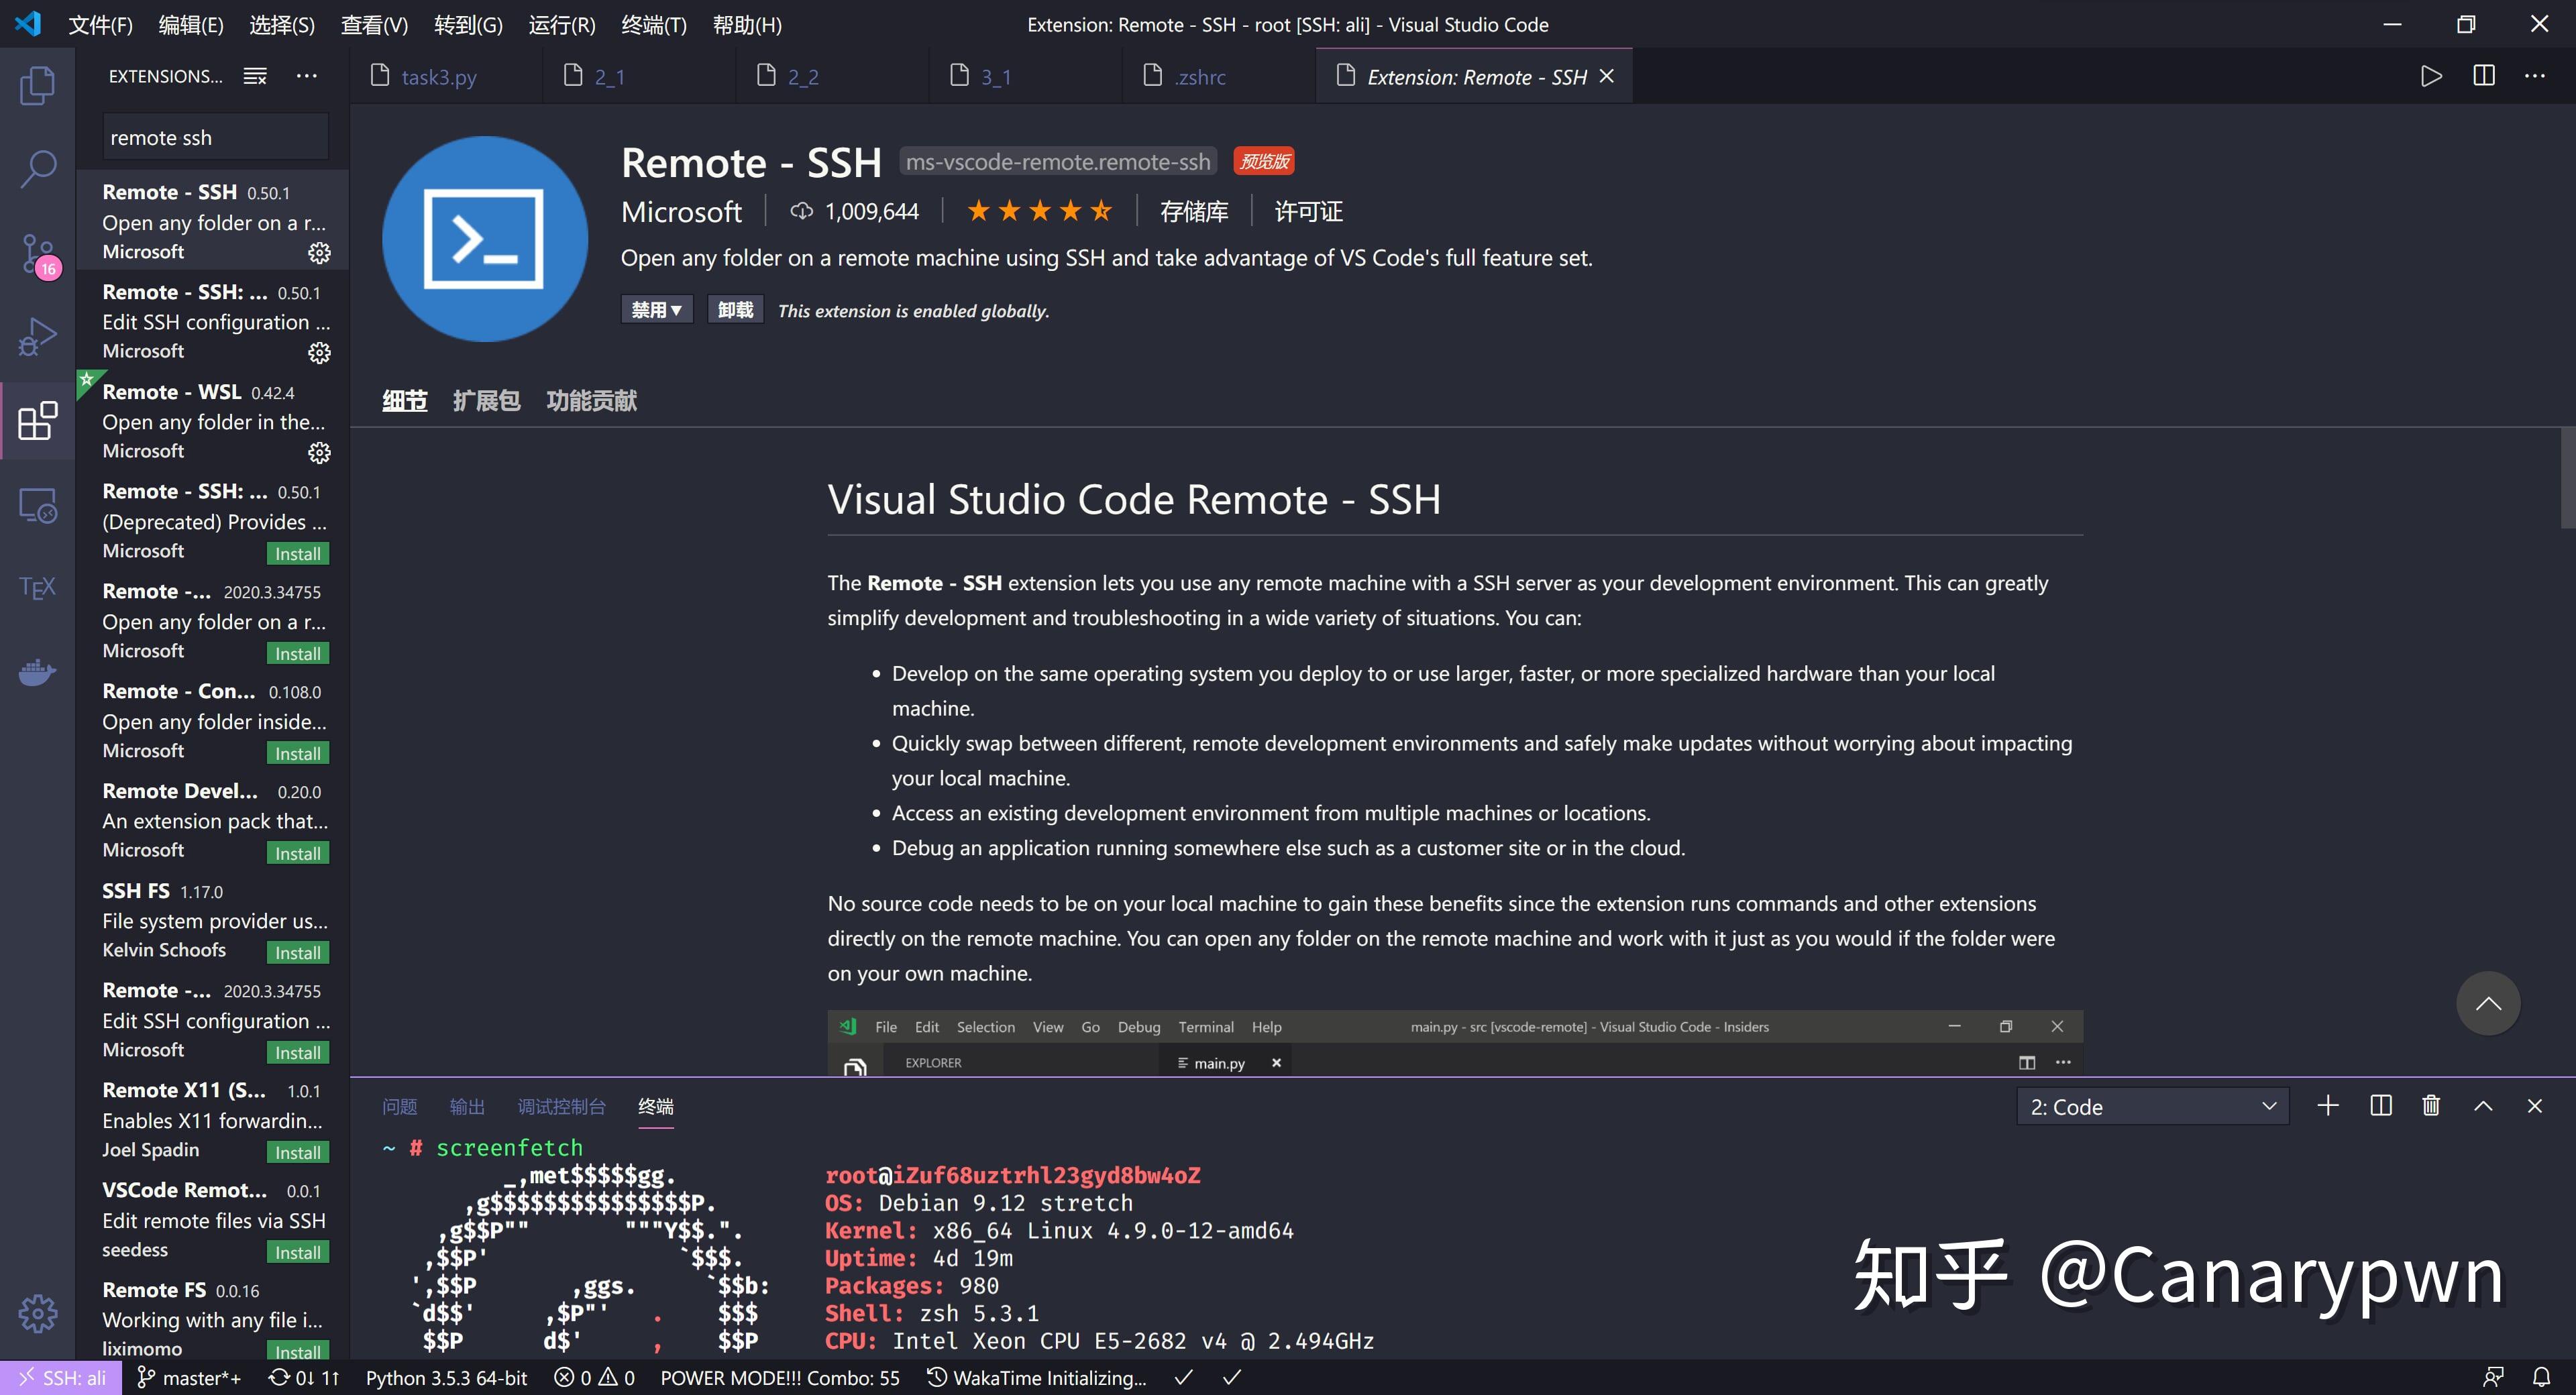Switch to the 输出 panel tab
The width and height of the screenshot is (2576, 1395).
pyautogui.click(x=467, y=1107)
